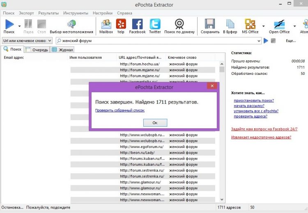Switch to the Очередь tab
Screen dimensions: 308x213
[x=37, y=50]
